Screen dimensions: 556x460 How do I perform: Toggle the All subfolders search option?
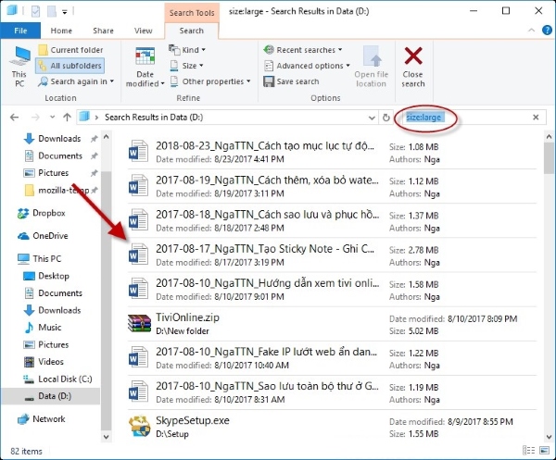(x=69, y=66)
